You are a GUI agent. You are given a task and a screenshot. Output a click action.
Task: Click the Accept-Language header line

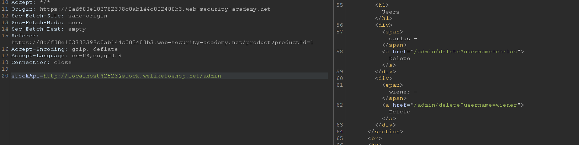click(x=66, y=55)
